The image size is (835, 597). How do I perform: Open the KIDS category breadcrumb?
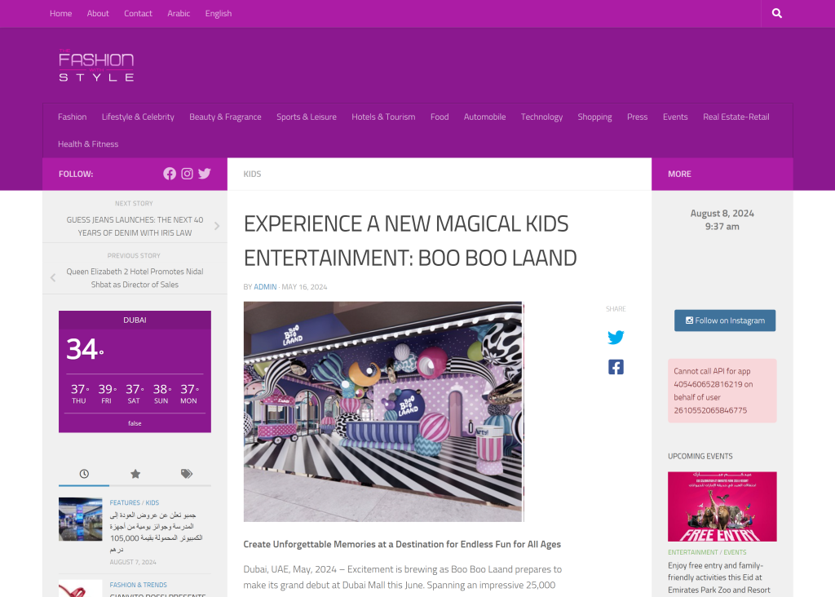click(252, 175)
